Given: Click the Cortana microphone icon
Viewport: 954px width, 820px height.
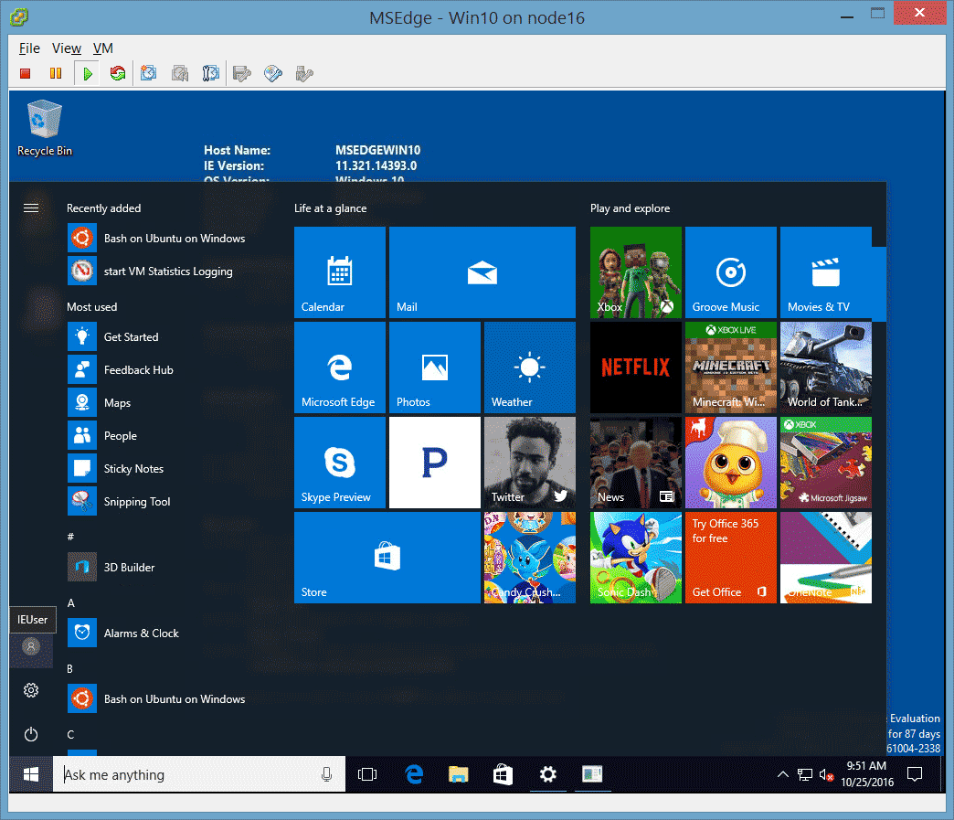Looking at the screenshot, I should pos(327,774).
